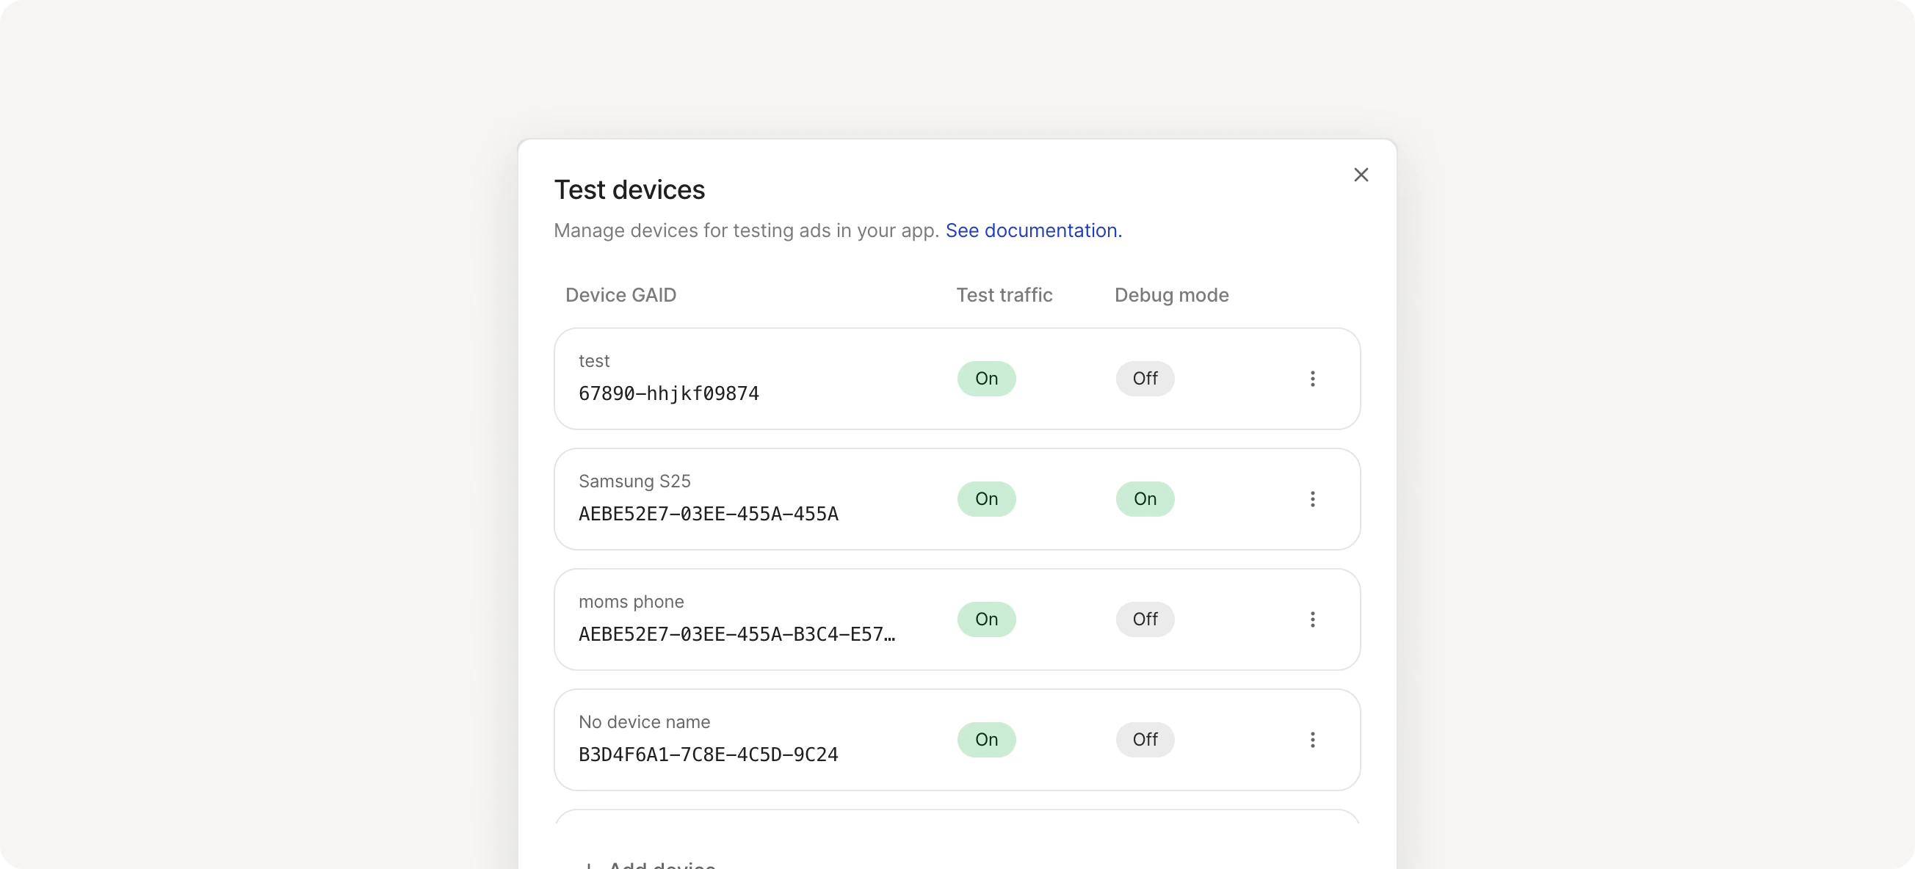Enable debug mode for No device name

pos(1145,739)
